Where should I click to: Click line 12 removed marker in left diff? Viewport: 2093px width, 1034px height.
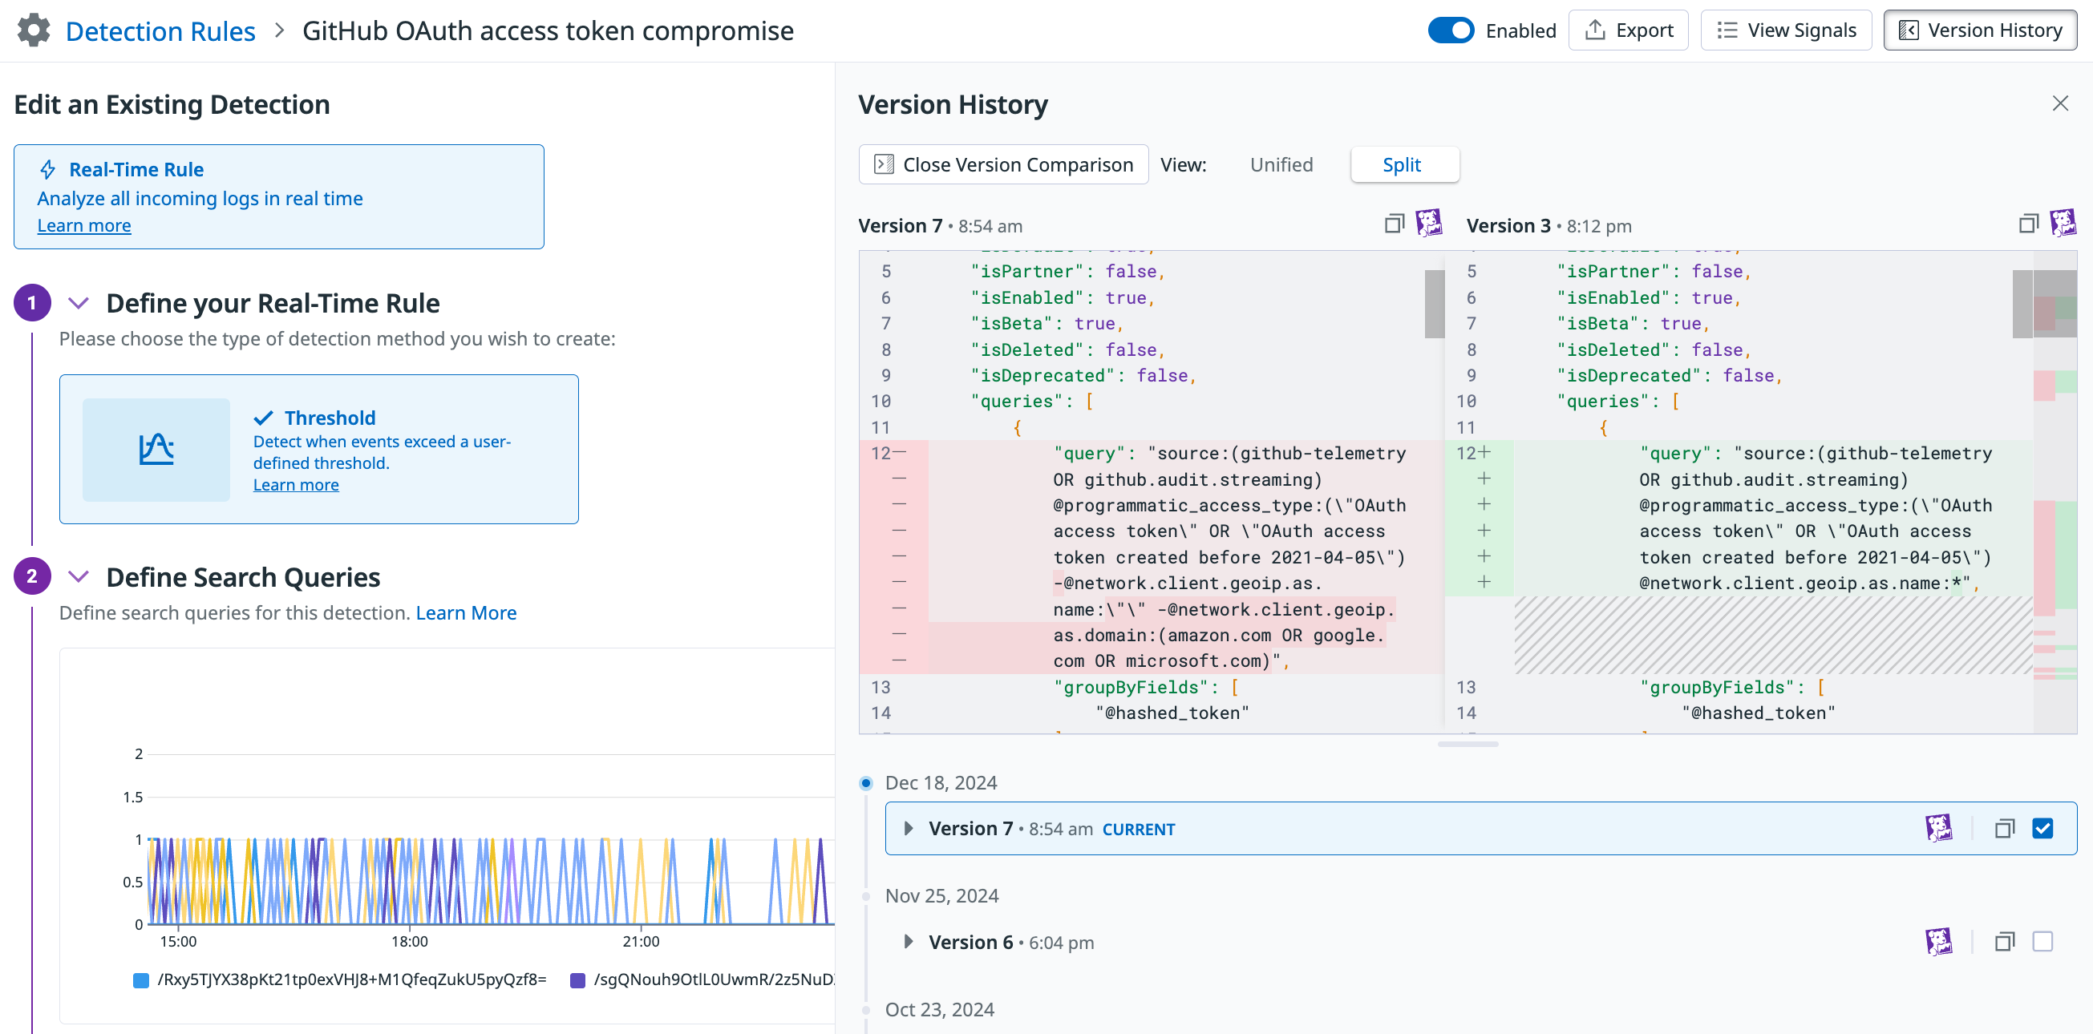[899, 453]
